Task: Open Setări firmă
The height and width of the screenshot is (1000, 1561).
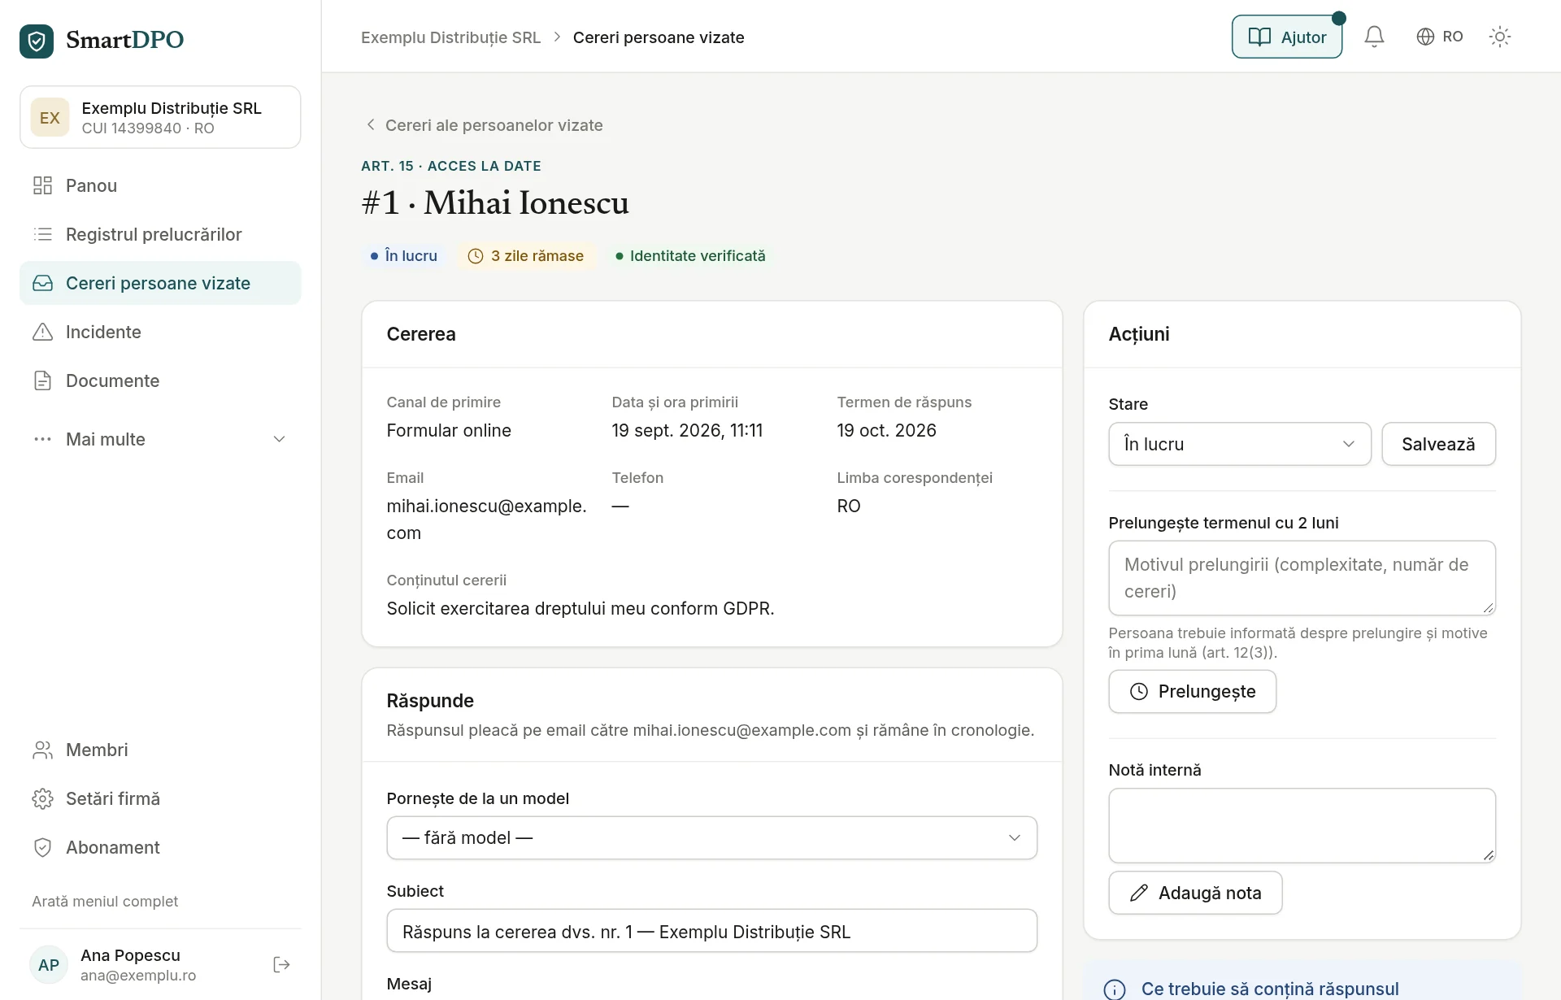Action: pos(160,798)
